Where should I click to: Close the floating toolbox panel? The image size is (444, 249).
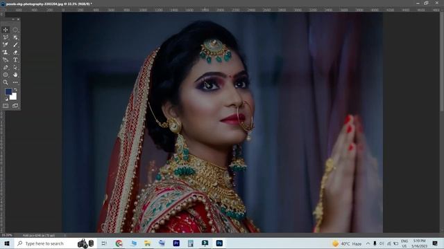(19, 19)
